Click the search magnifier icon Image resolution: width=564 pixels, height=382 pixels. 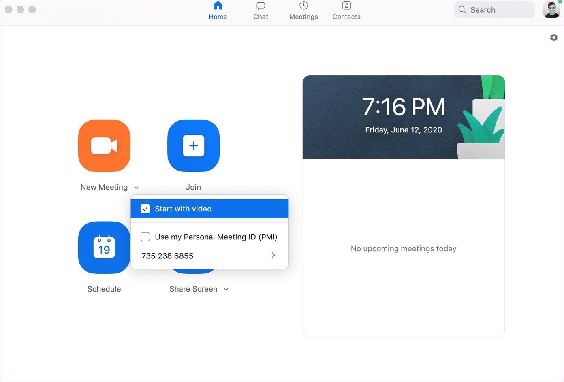point(462,10)
